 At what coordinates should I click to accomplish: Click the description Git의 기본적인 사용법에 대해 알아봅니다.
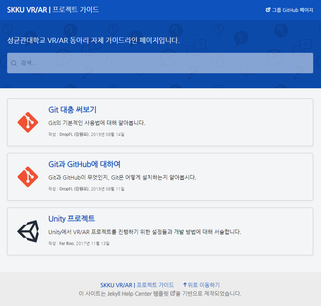(97, 123)
